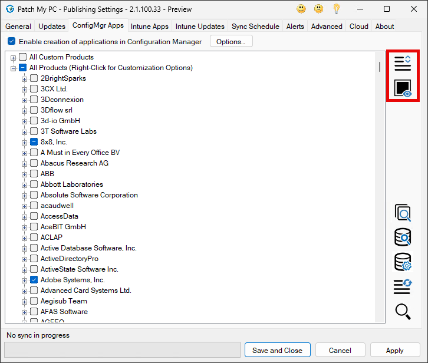Expand the 8x8, Inc. tree node
Image resolution: width=428 pixels, height=363 pixels.
coord(25,142)
